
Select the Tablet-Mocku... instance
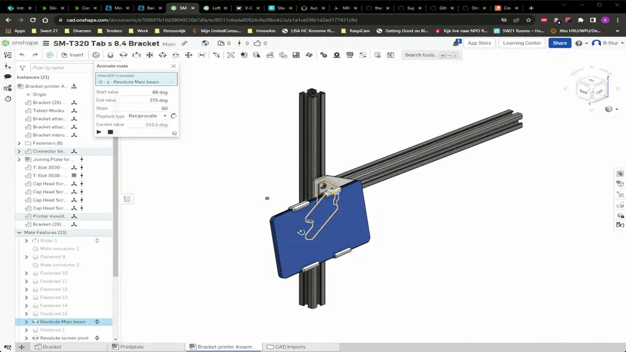[48, 110]
